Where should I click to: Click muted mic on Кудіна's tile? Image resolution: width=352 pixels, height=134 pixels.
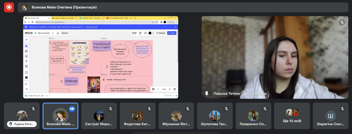coord(33,109)
